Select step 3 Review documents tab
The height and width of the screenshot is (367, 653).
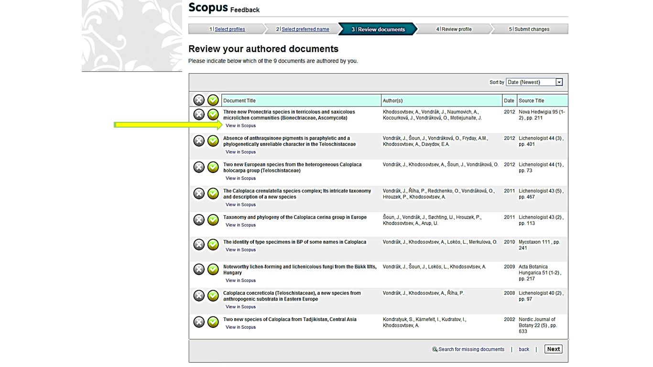(x=378, y=29)
